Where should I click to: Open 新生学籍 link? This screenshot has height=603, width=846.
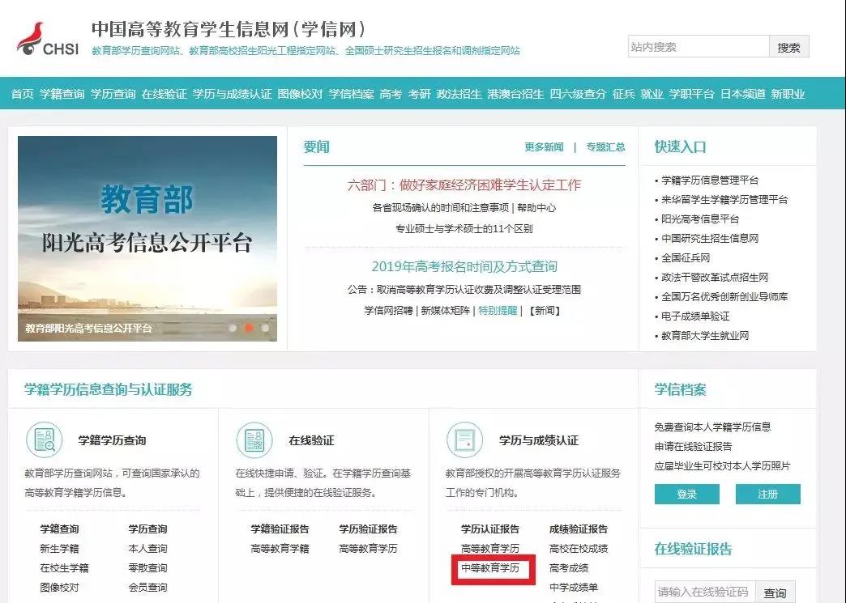point(59,549)
